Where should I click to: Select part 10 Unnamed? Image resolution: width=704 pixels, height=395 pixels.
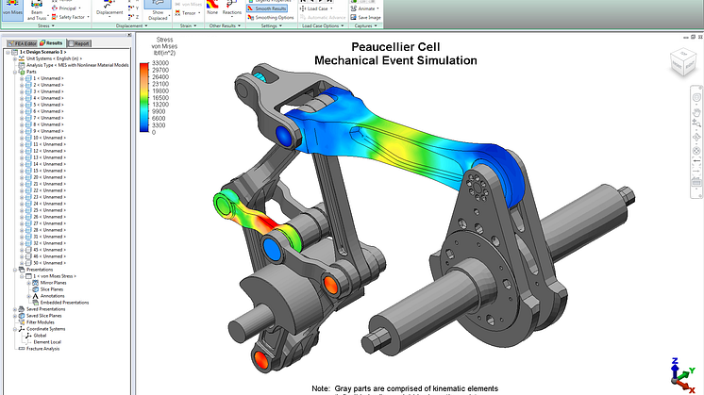(49, 138)
